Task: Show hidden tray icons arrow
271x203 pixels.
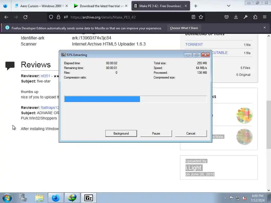Action: pos(225,198)
